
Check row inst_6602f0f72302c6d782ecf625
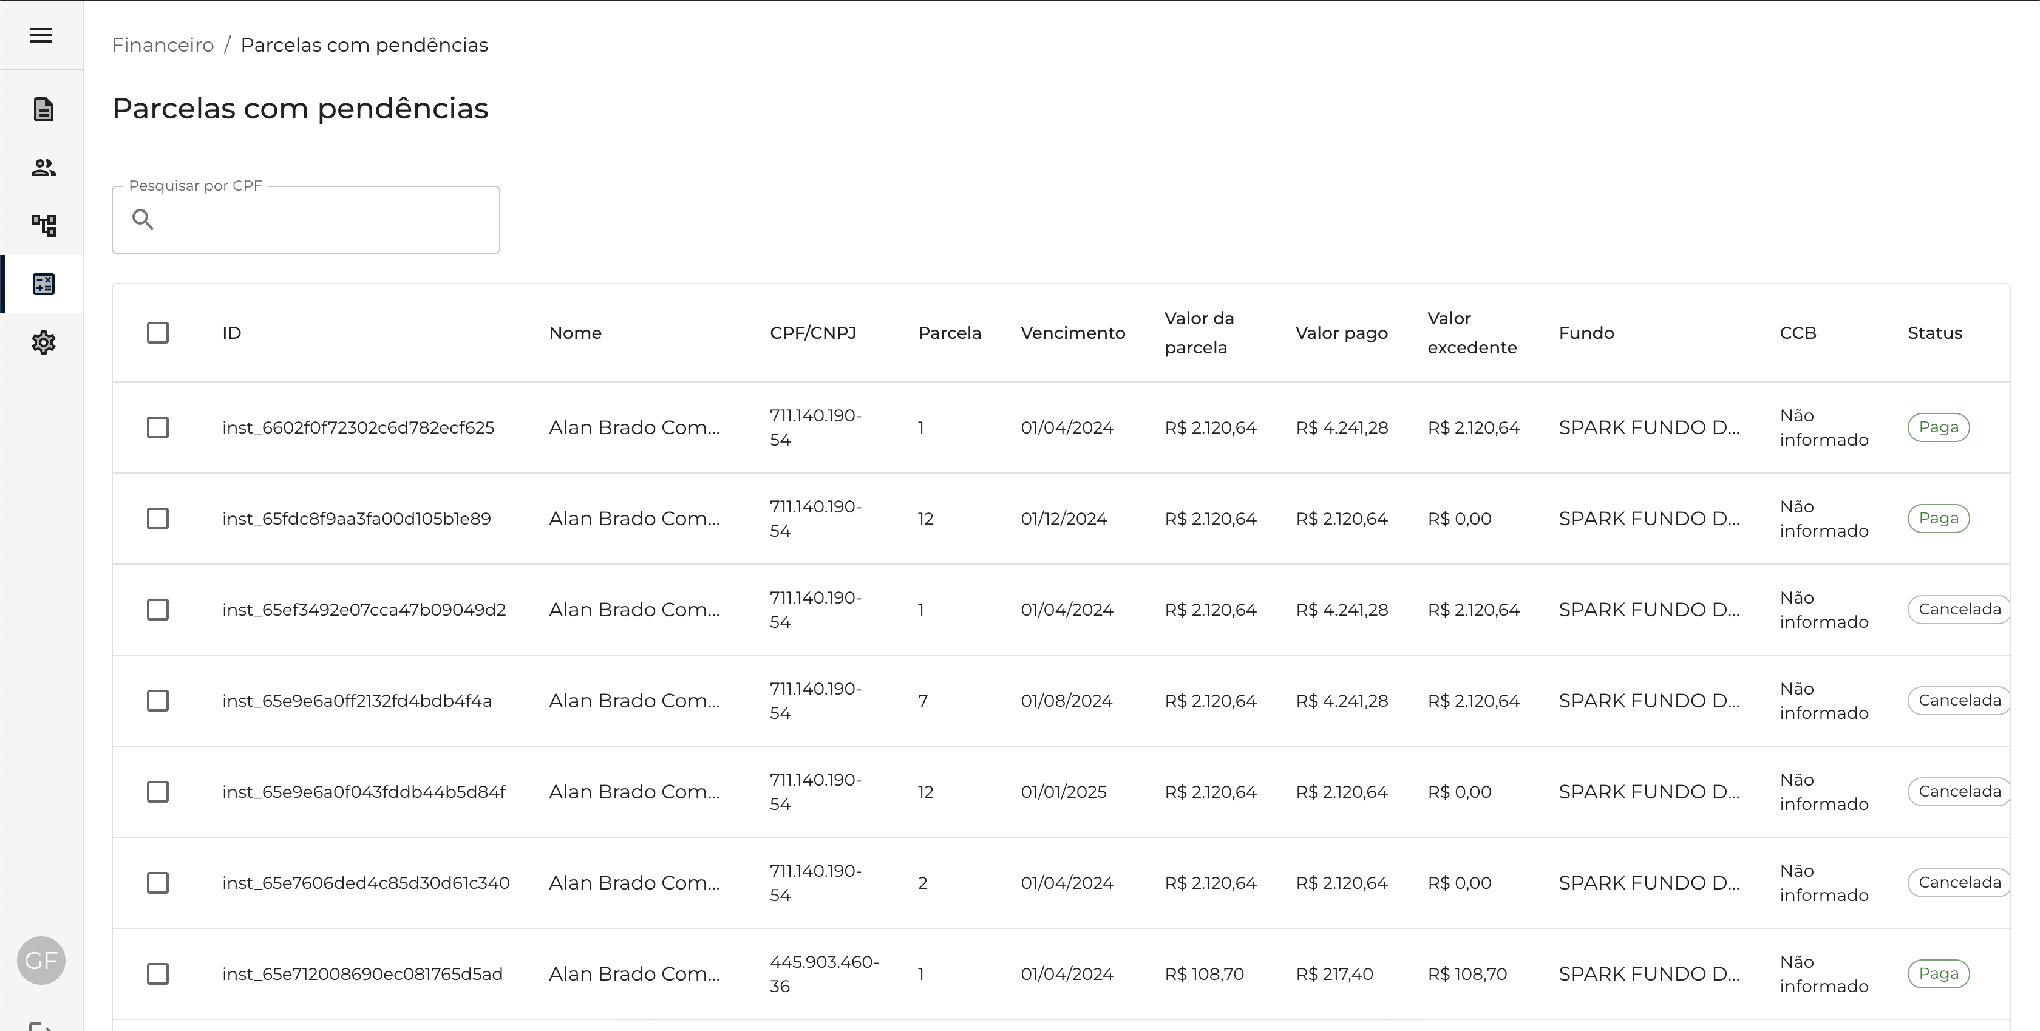tap(158, 427)
